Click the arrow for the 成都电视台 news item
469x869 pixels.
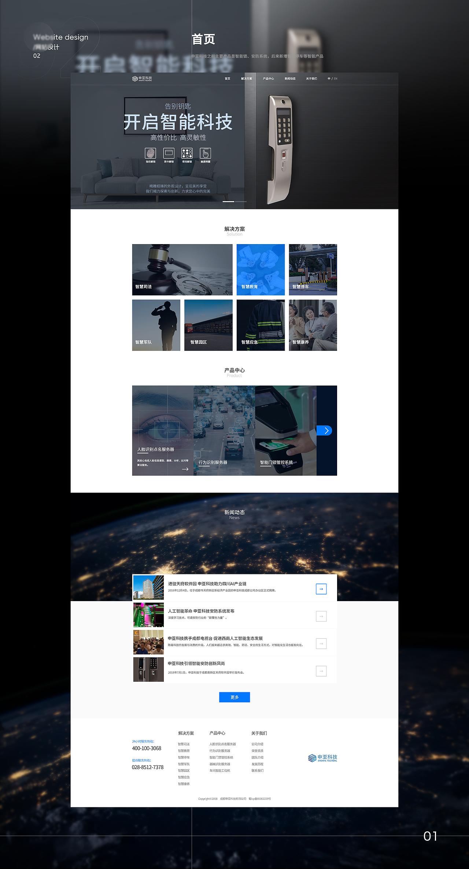[321, 644]
